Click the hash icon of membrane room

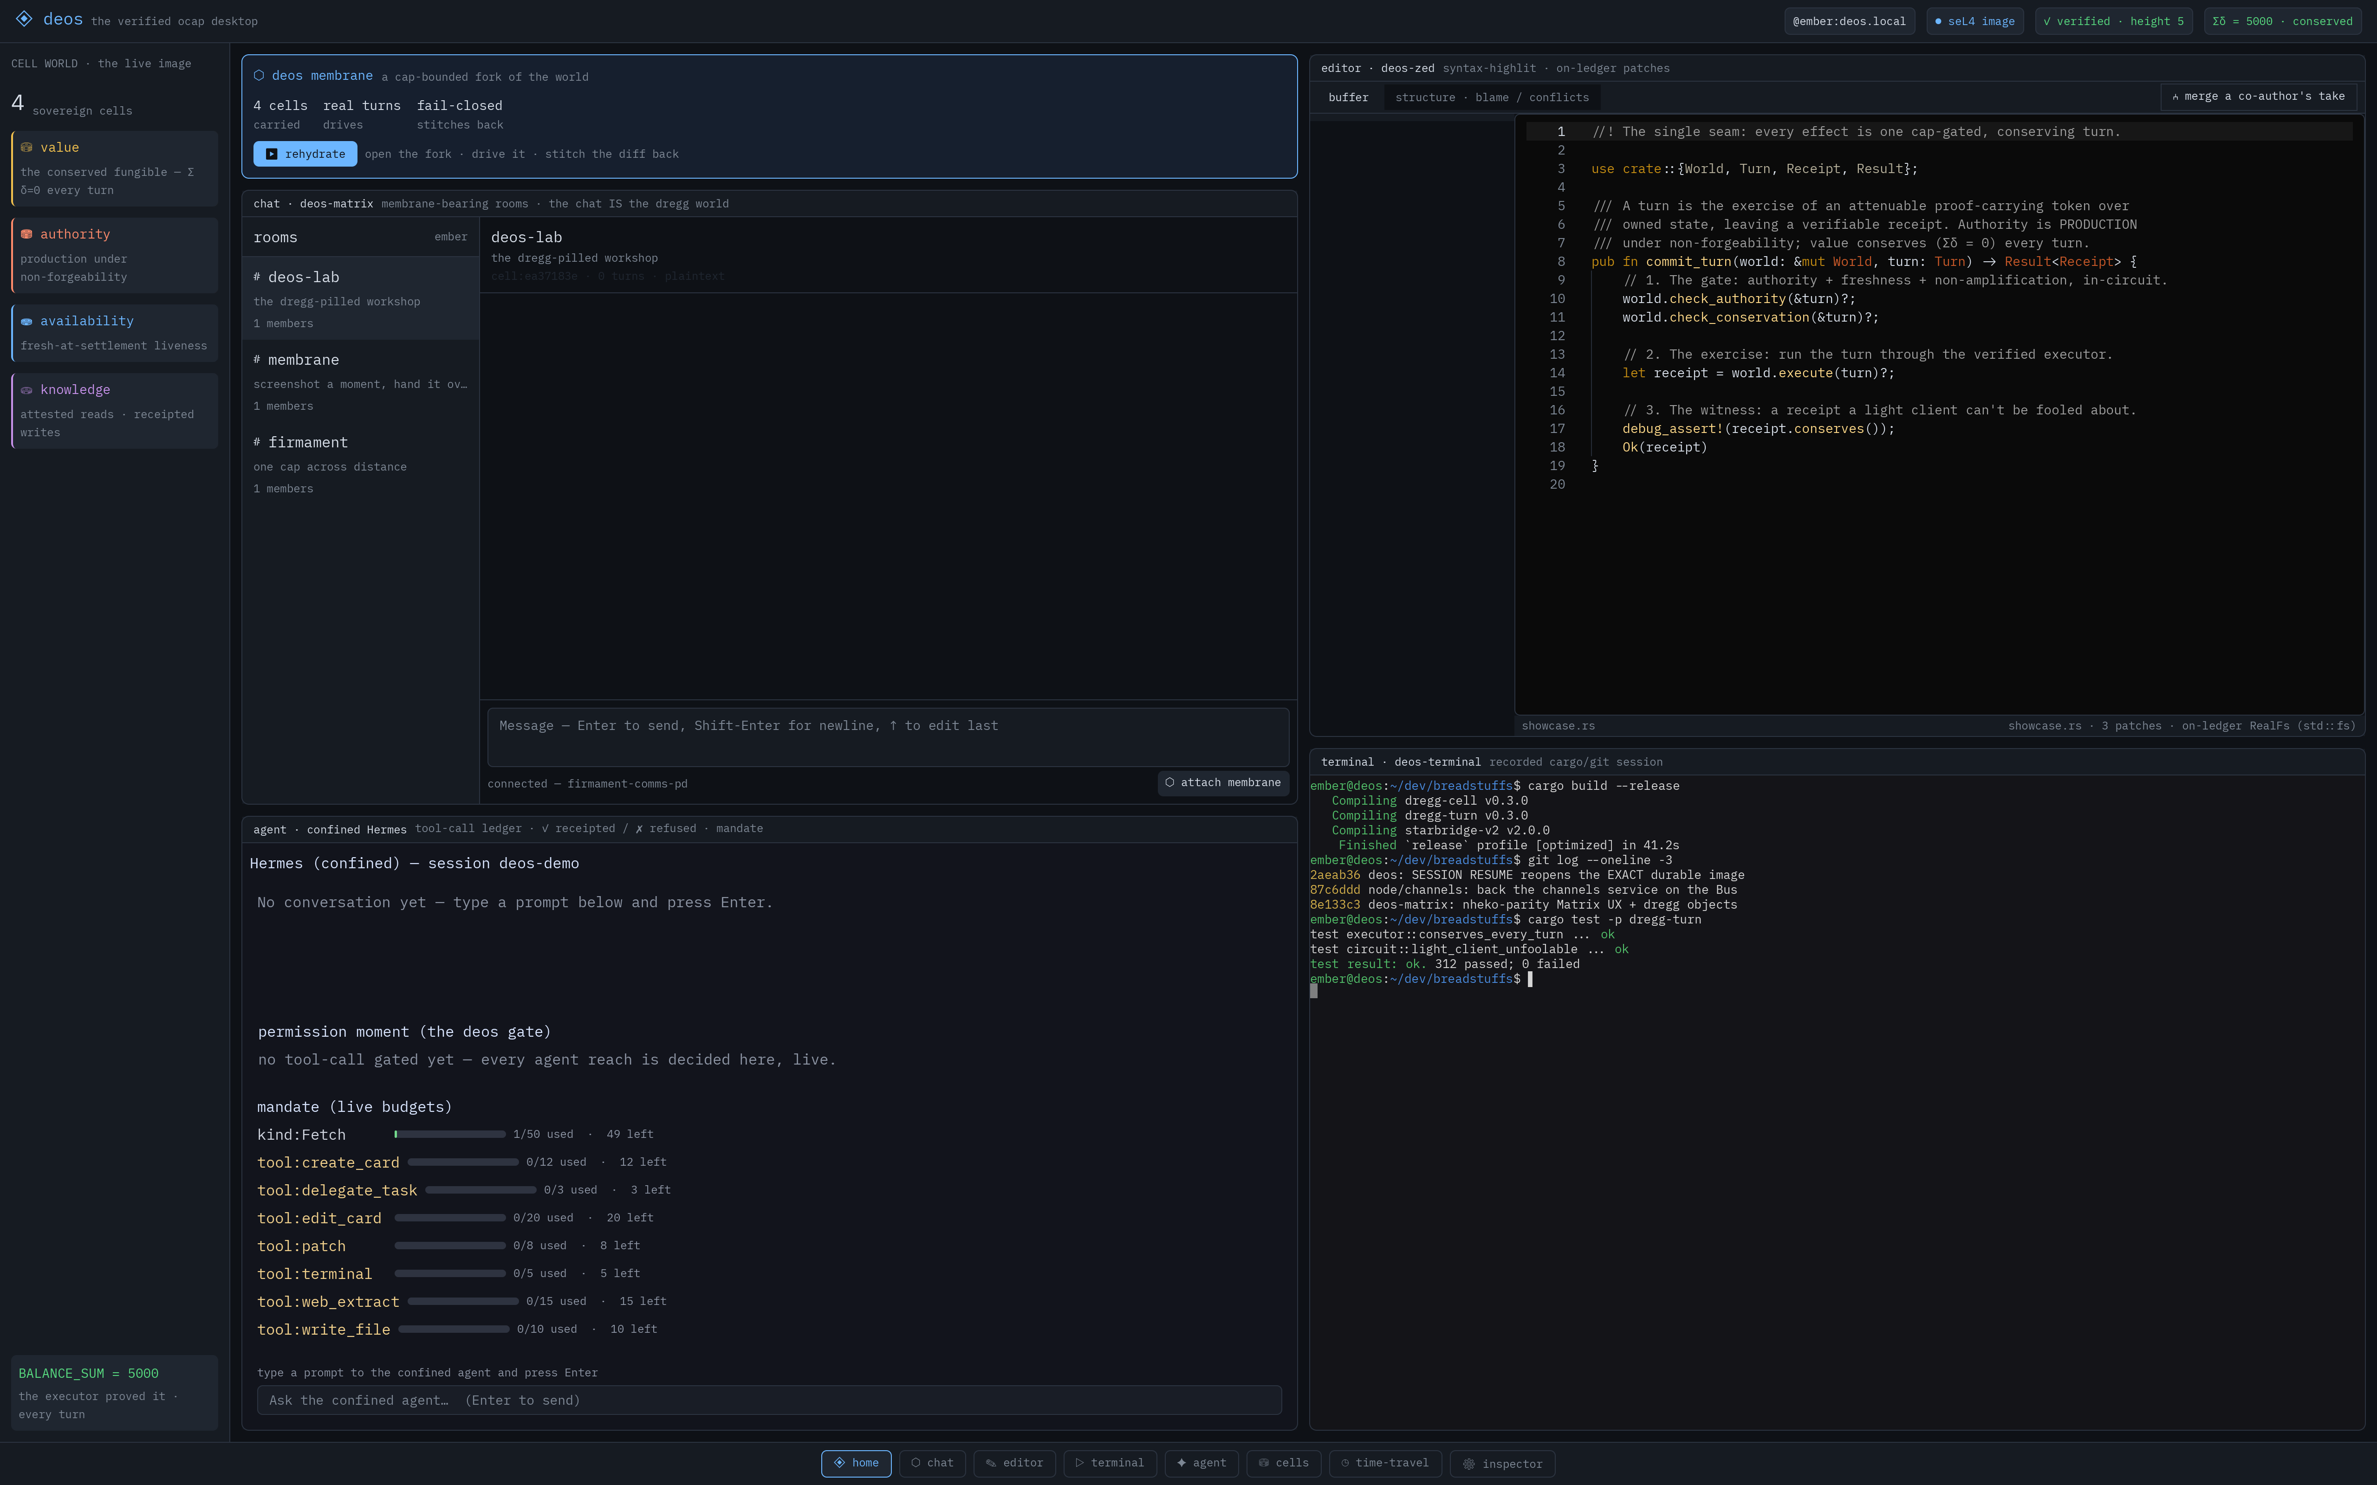257,360
